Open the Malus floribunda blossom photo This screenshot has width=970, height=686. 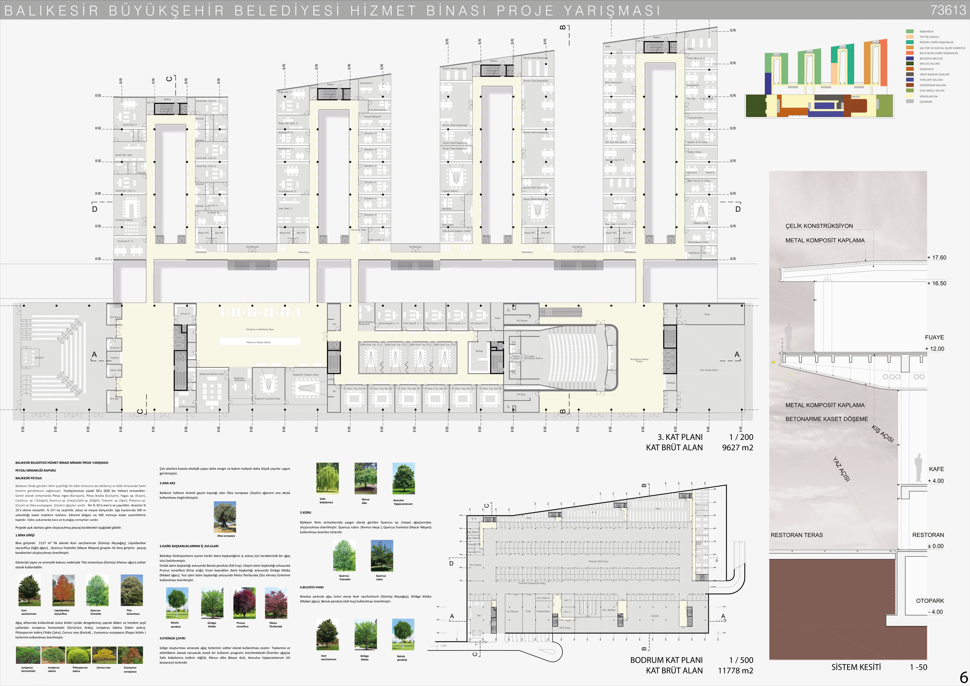(x=276, y=603)
